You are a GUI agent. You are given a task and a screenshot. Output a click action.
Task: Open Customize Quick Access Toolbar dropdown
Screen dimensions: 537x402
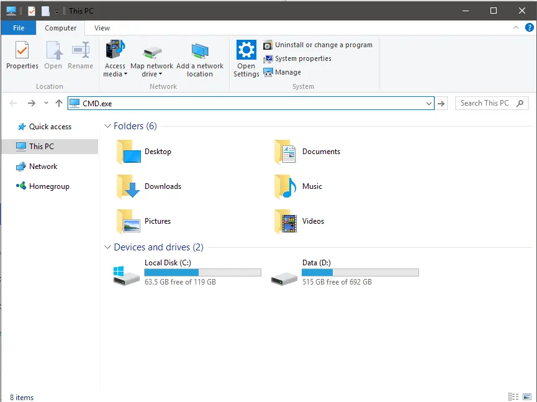click(x=57, y=12)
